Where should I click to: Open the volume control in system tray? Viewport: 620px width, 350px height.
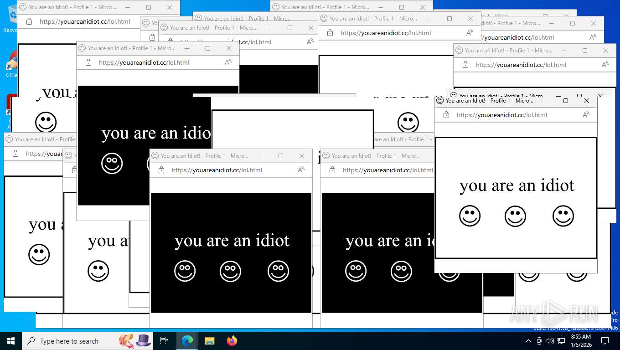click(x=550, y=341)
